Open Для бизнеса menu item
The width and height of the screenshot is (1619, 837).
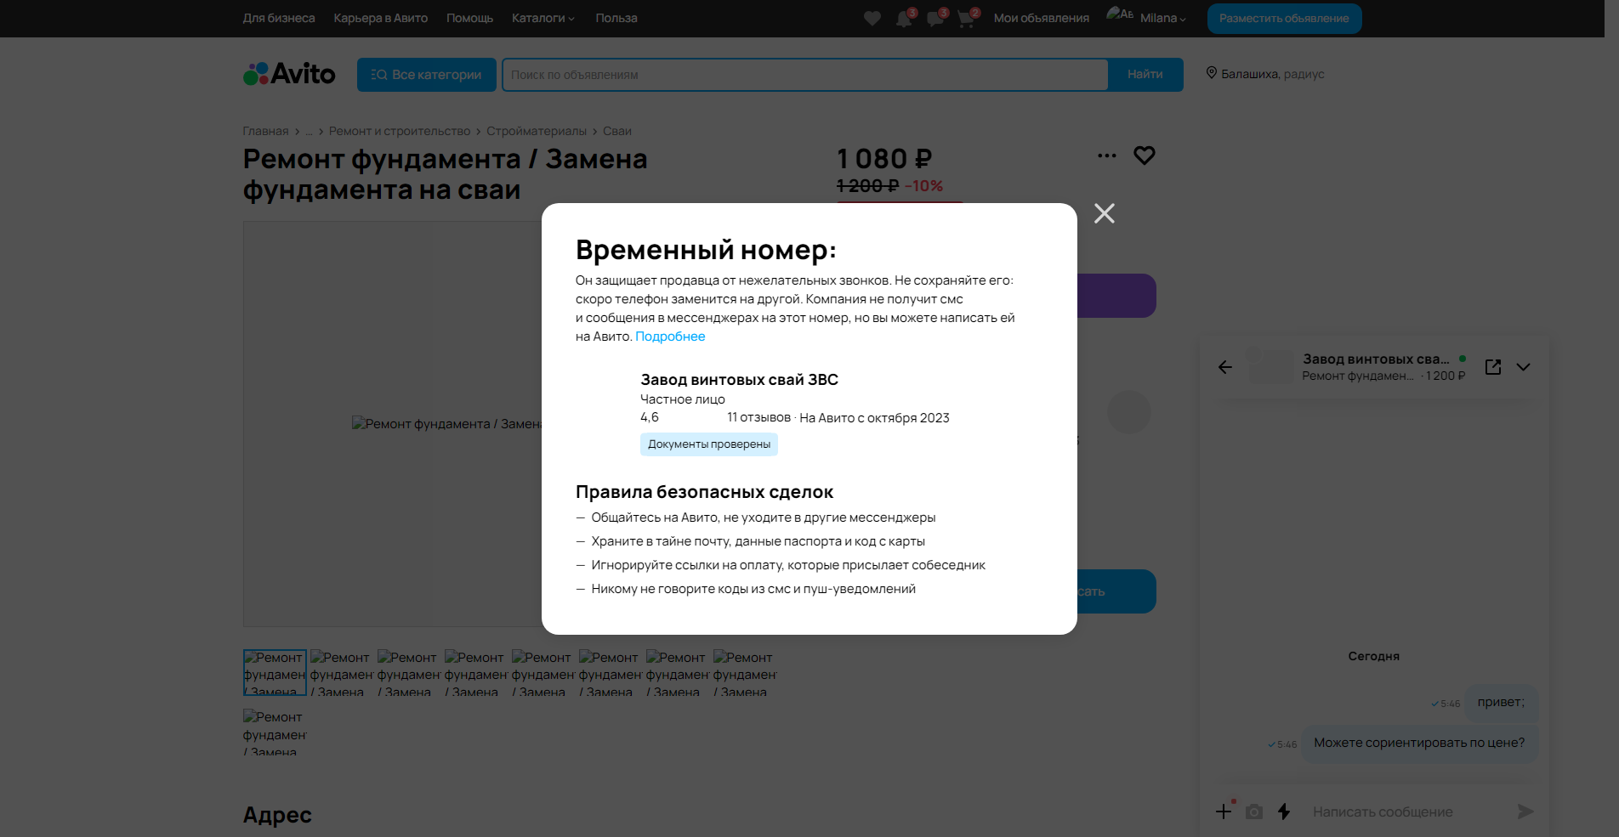coord(279,18)
